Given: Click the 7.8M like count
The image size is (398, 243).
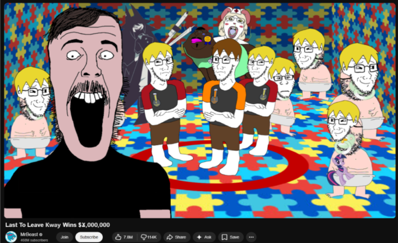Looking at the screenshot, I should tap(128, 237).
